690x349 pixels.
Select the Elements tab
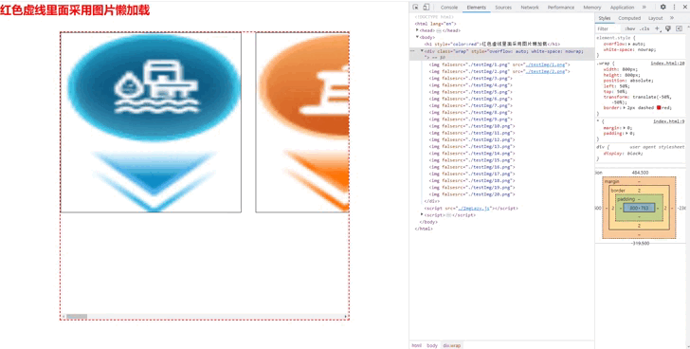477,8
